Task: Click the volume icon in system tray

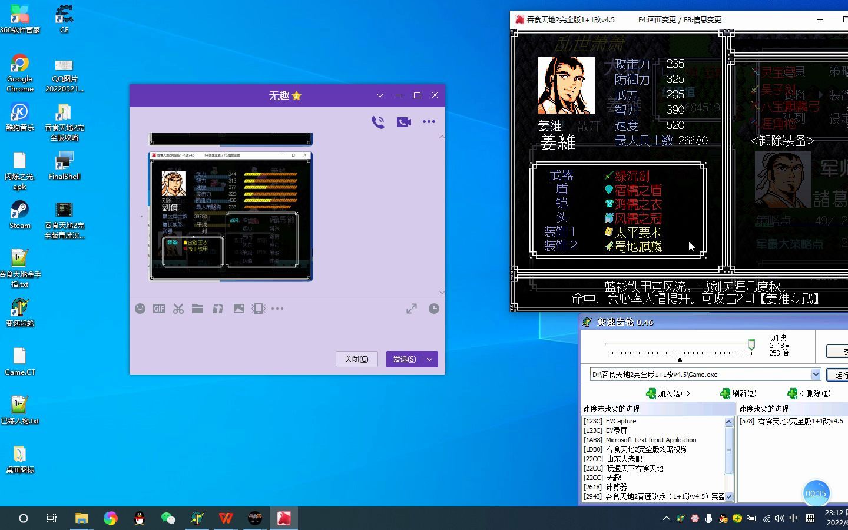Action: point(779,518)
